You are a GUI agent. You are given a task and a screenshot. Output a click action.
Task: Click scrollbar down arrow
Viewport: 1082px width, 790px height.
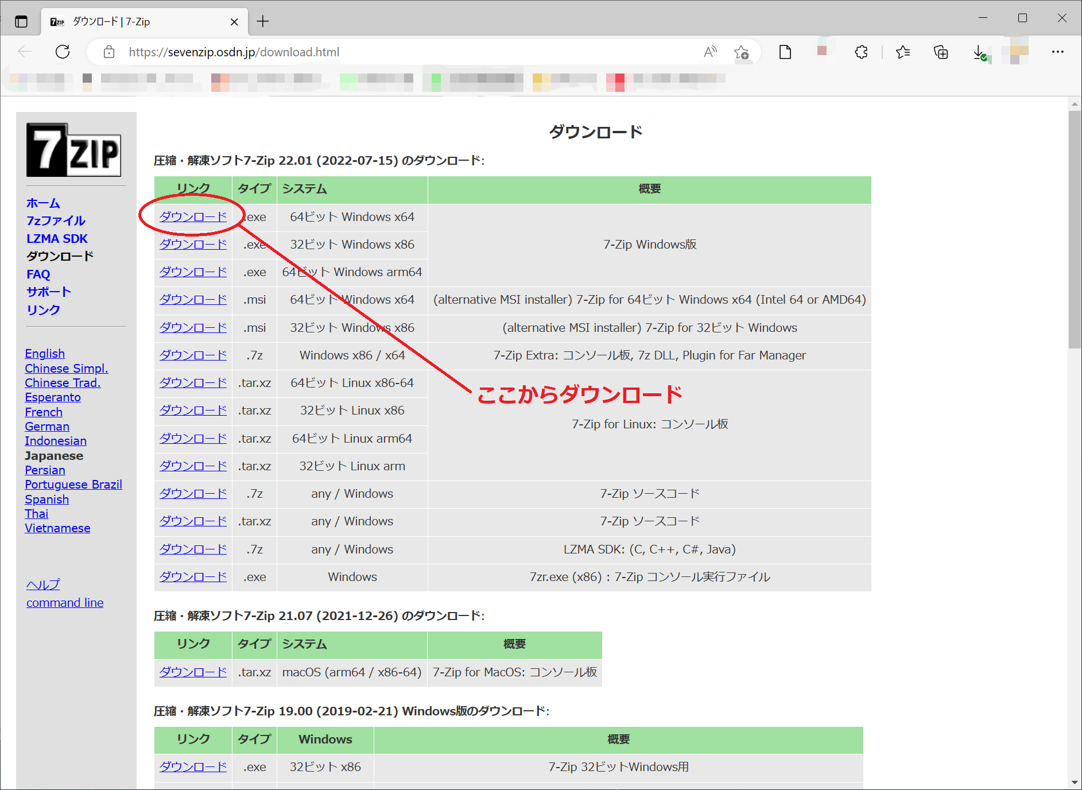coord(1075,783)
